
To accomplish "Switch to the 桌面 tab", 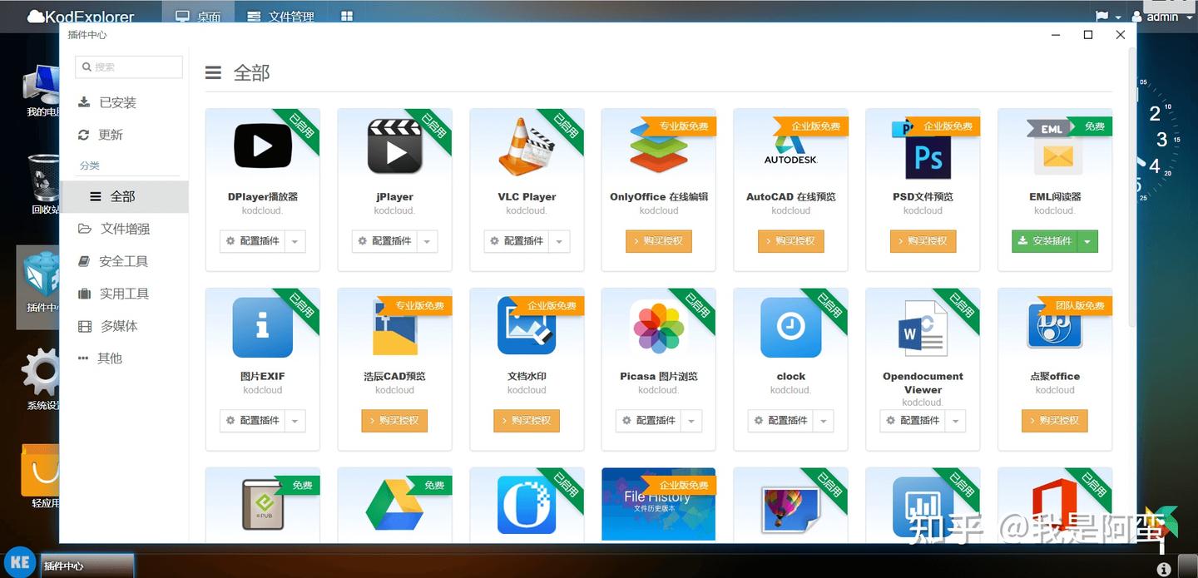I will click(198, 16).
